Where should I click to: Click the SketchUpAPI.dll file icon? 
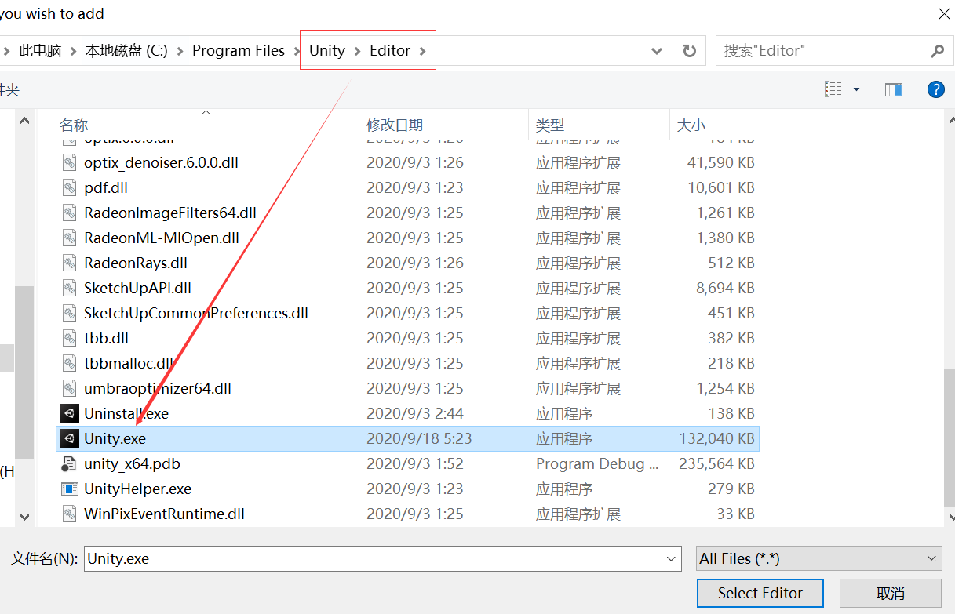70,288
